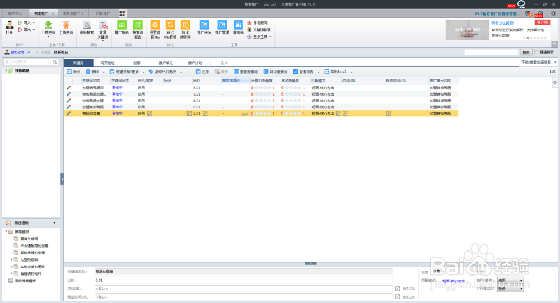Click the pencil icon of row 加盟烤鸭肠店
This screenshot has height=303, width=560.
click(68, 88)
